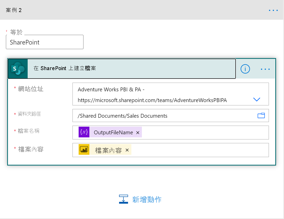Click the sharepoint.com site URL text

152,100
